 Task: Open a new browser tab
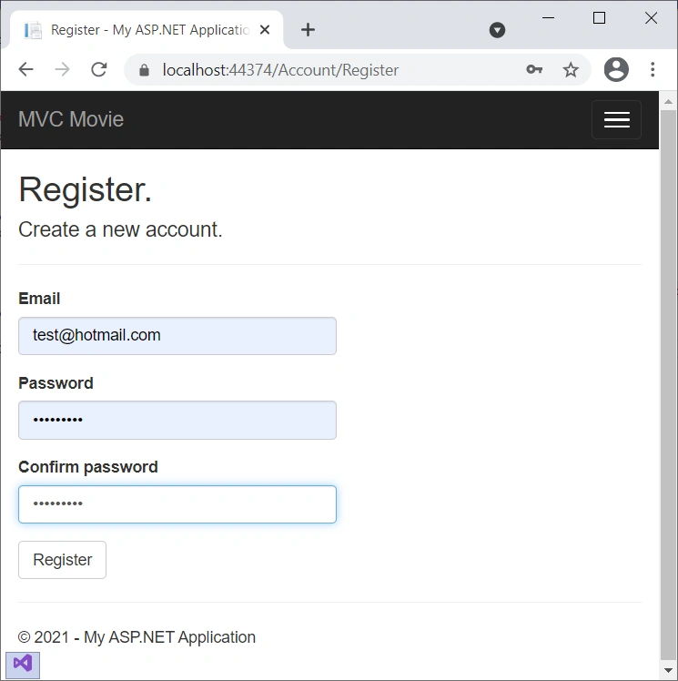(308, 30)
